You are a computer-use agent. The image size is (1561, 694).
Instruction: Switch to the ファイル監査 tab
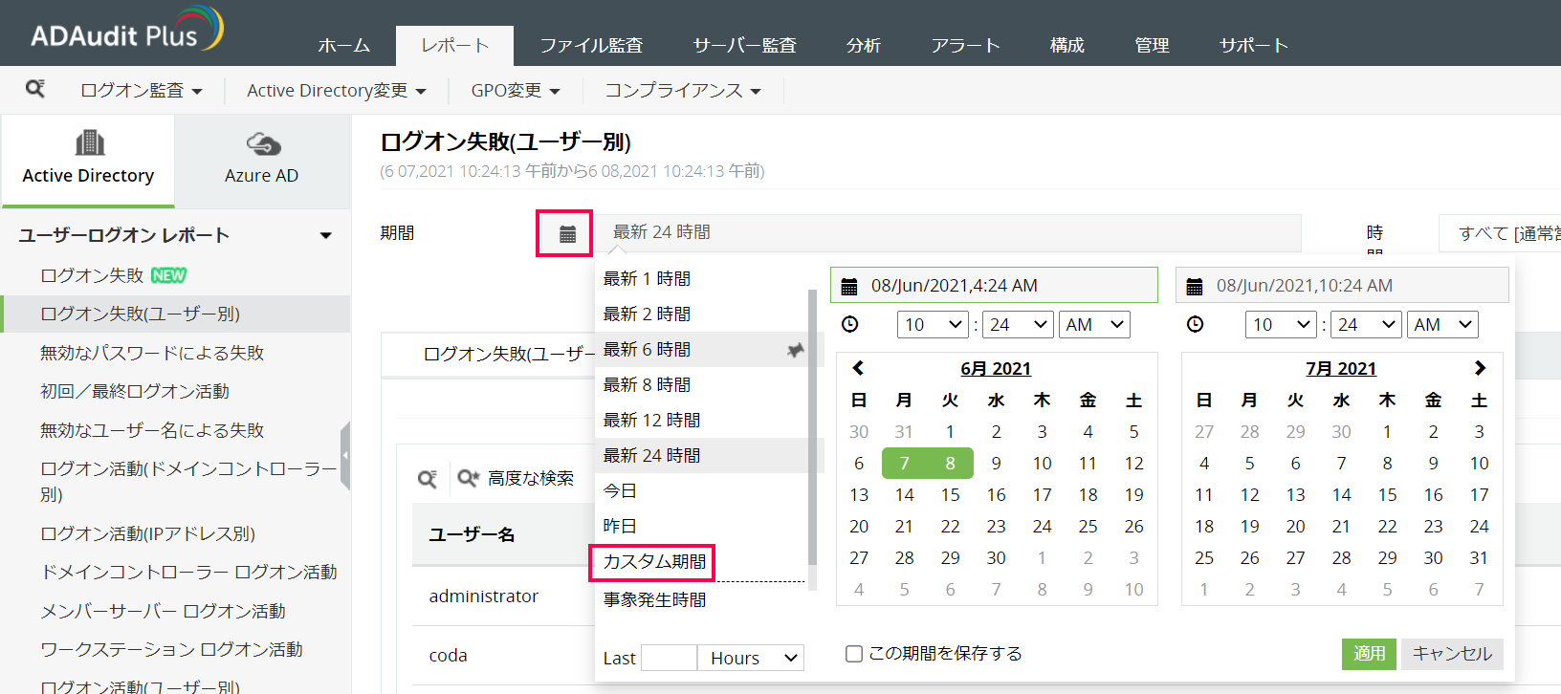pos(591,46)
